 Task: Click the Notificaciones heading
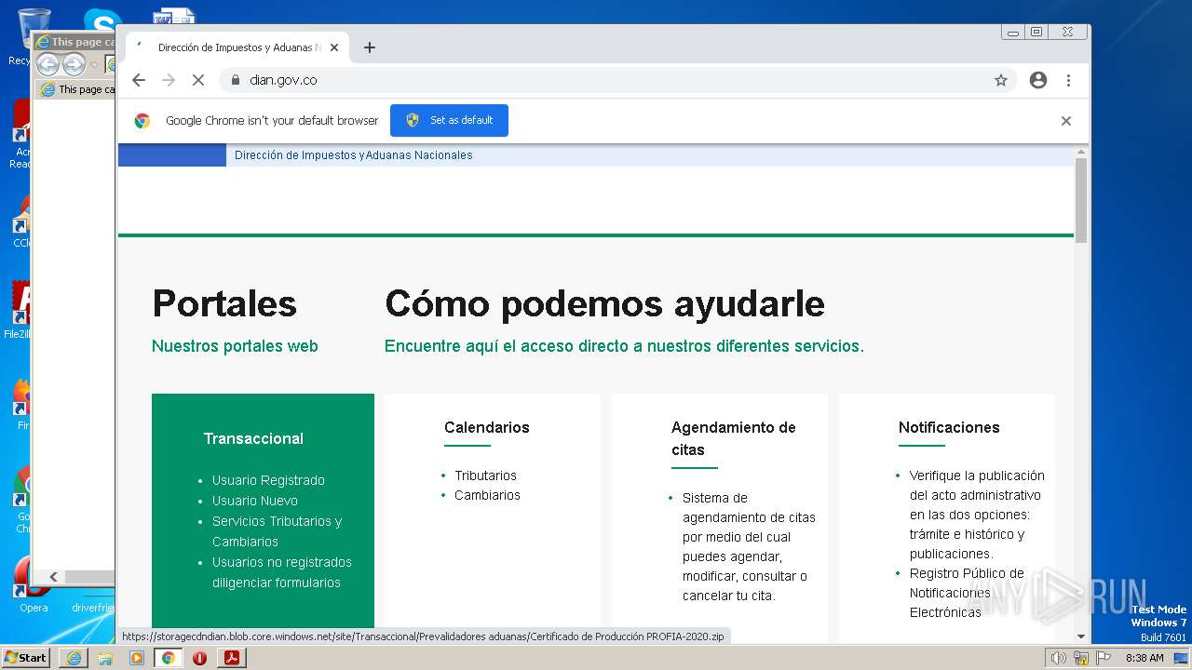[x=949, y=427]
